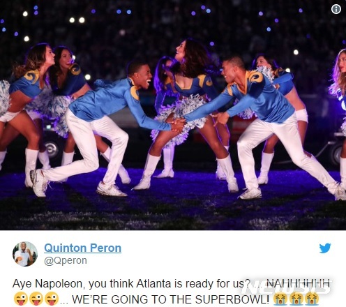Click the third winking tongue emoji
The height and width of the screenshot is (307, 346).
52,299
